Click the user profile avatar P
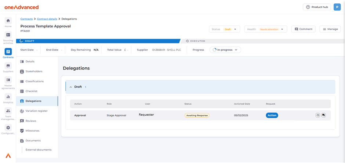The height and width of the screenshot is (163, 345). 337,7
